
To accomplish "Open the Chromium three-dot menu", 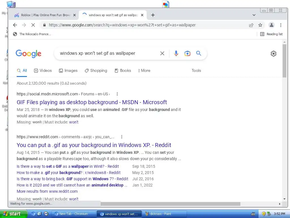I will (x=281, y=25).
